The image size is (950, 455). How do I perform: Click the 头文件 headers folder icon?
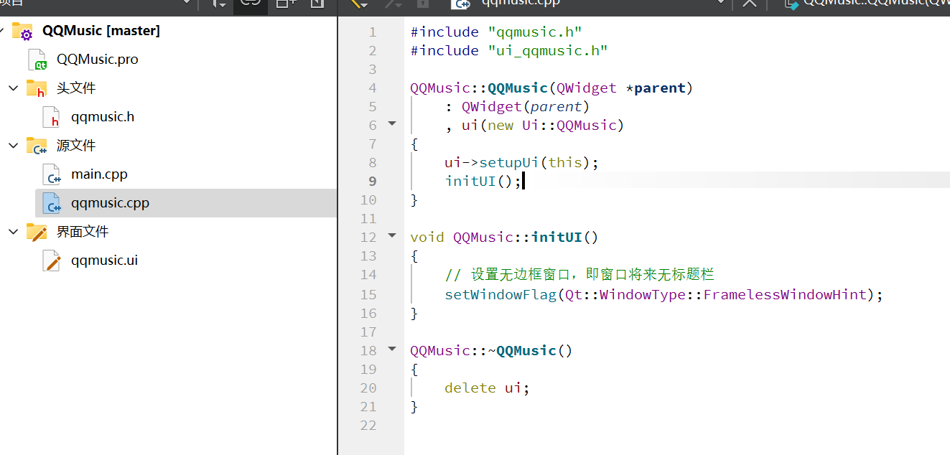coord(37,88)
